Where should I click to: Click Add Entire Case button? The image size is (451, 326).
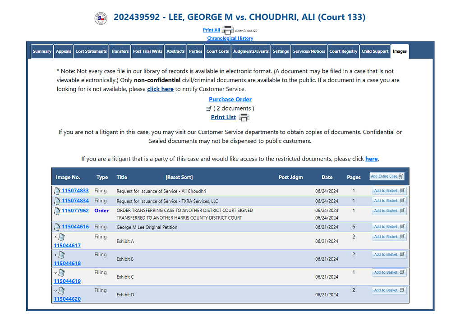(x=387, y=176)
